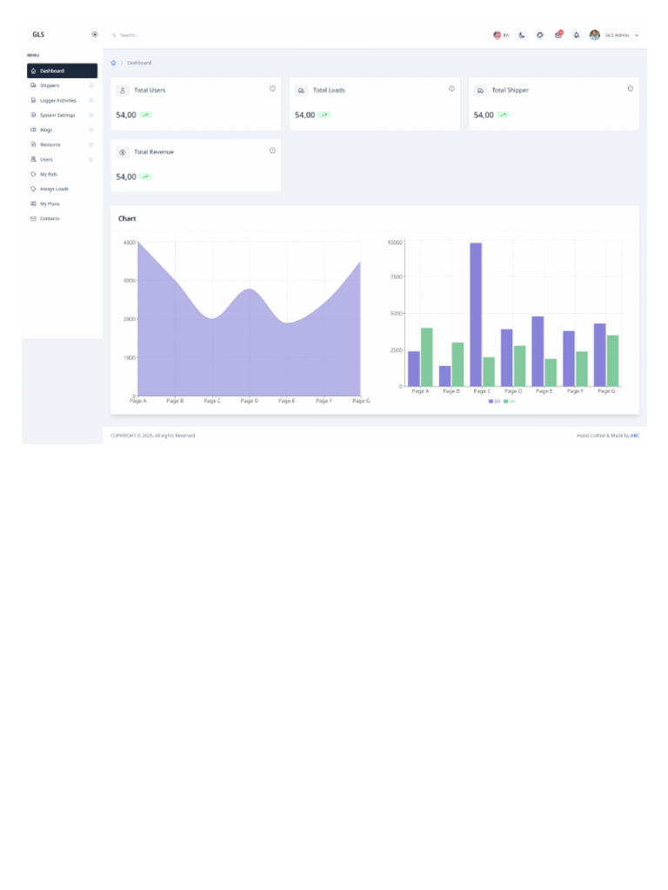The image size is (668, 890).
Task: Click the Shippers truck icon in sidebar
Action: [x=33, y=85]
